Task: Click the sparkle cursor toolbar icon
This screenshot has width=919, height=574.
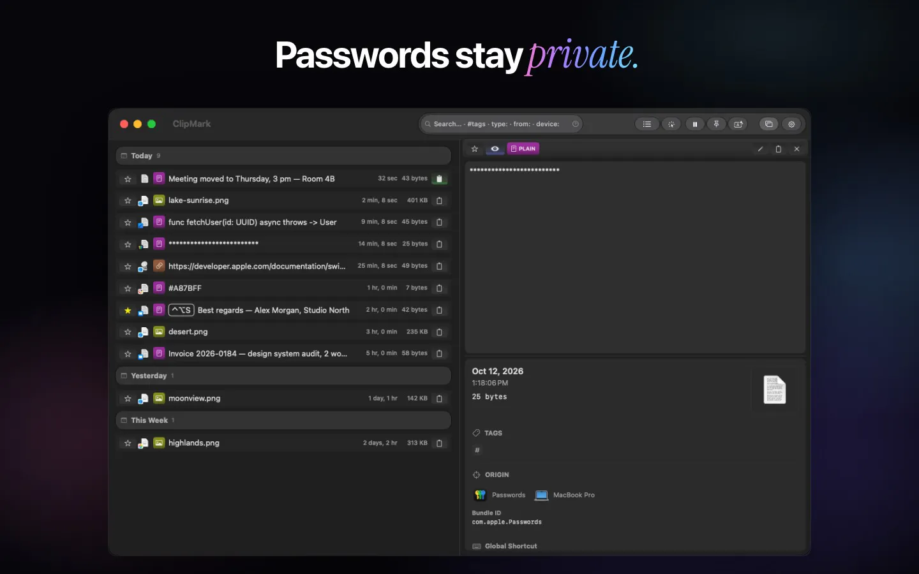Action: pos(671,124)
